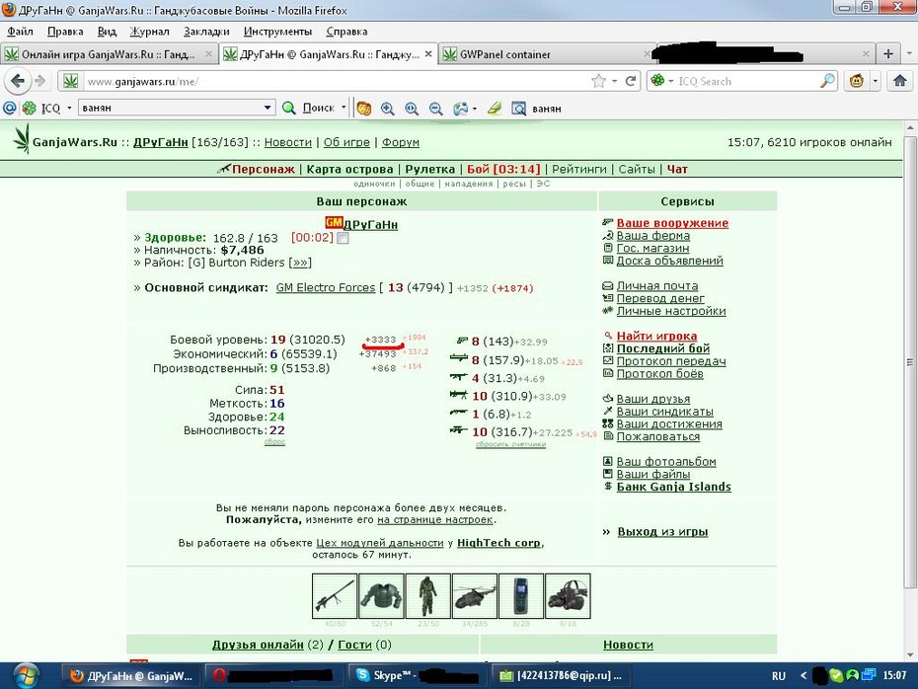Open the bookmark star dropdown arrow
This screenshot has height=689, width=918.
(614, 81)
